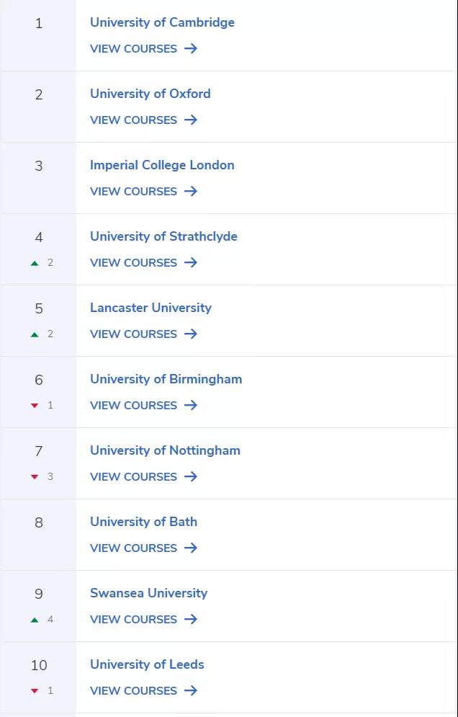Open the University of Strathclyde link
Image resolution: width=458 pixels, height=717 pixels.
[163, 236]
